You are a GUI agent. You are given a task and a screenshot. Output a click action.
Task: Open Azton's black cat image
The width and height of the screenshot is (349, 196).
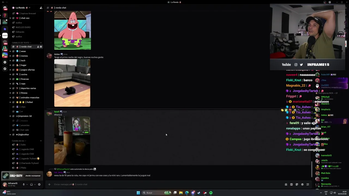pos(72,83)
